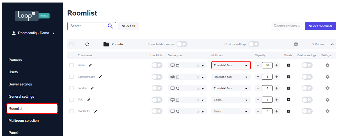
Task: Clear the device type for Compenhagen
Action: click(x=198, y=77)
